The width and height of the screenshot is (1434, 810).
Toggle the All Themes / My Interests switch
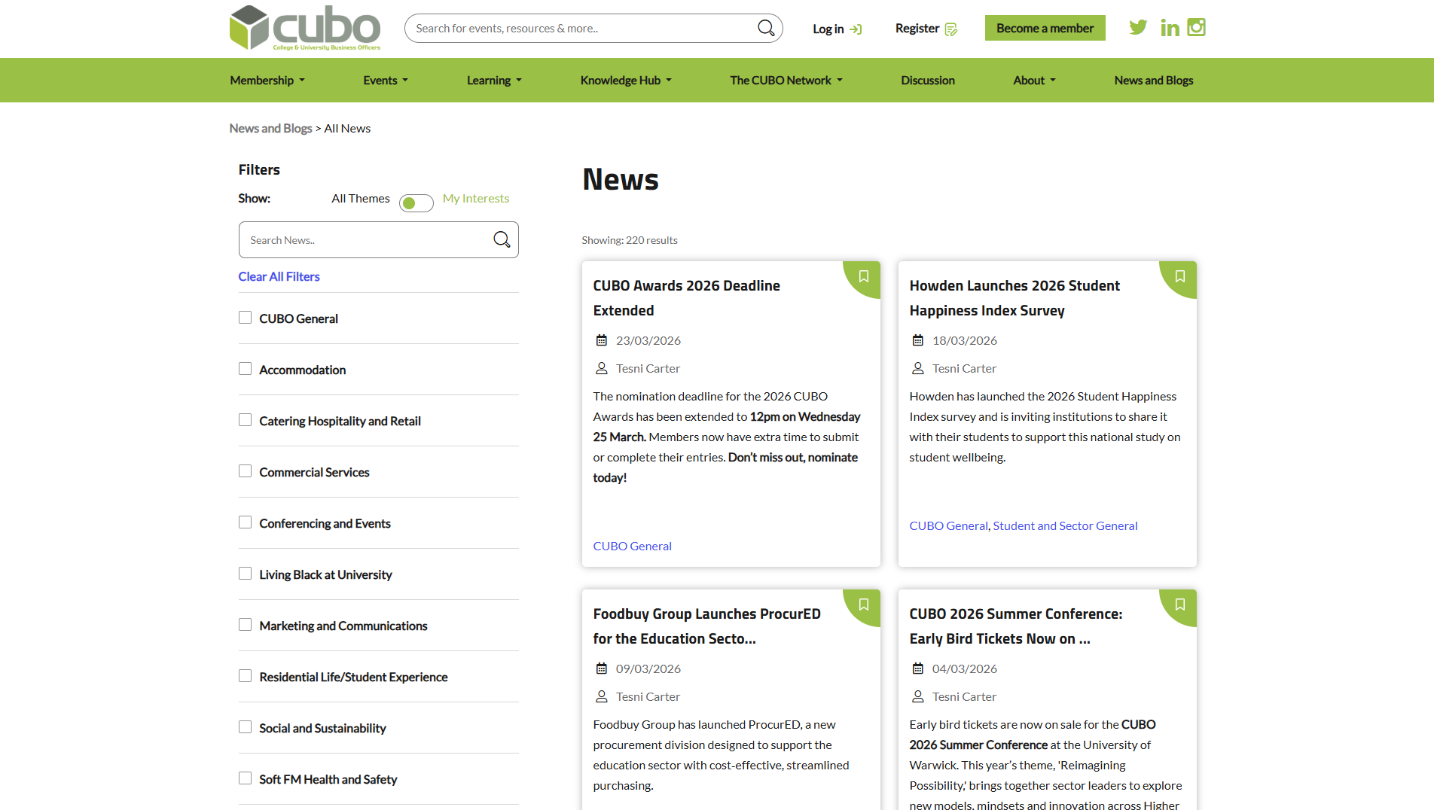click(x=416, y=203)
